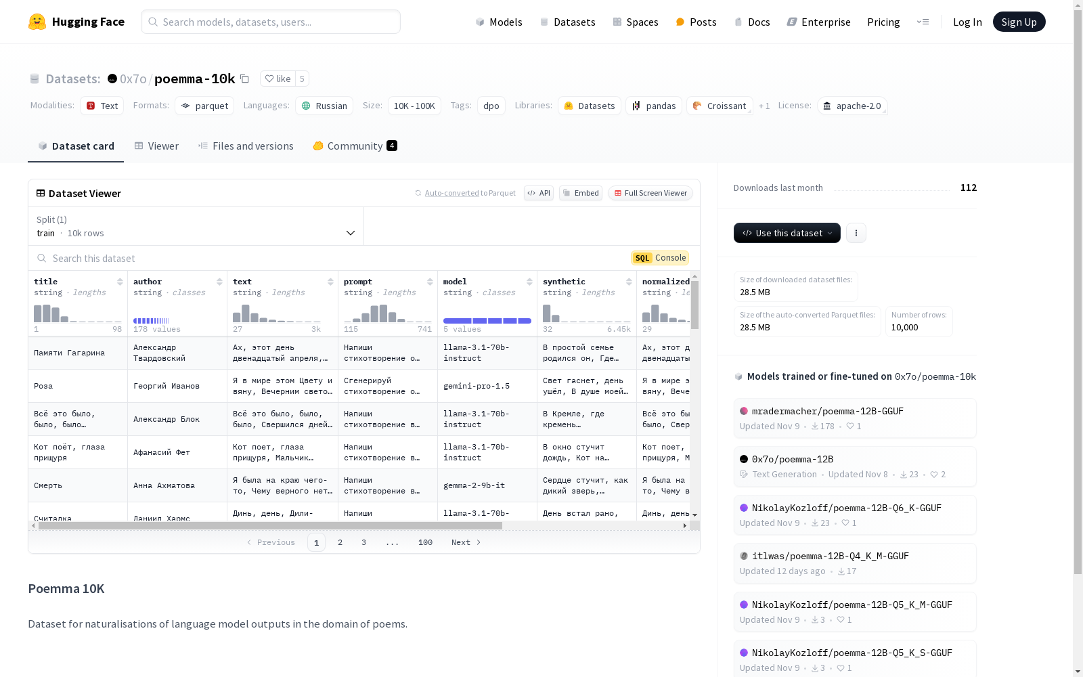This screenshot has width=1083, height=677.
Task: Switch to Files and versions tab
Action: coord(246,146)
